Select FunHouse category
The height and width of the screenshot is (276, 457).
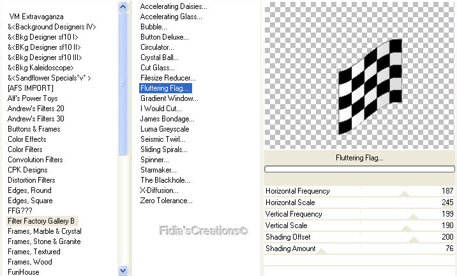point(24,272)
